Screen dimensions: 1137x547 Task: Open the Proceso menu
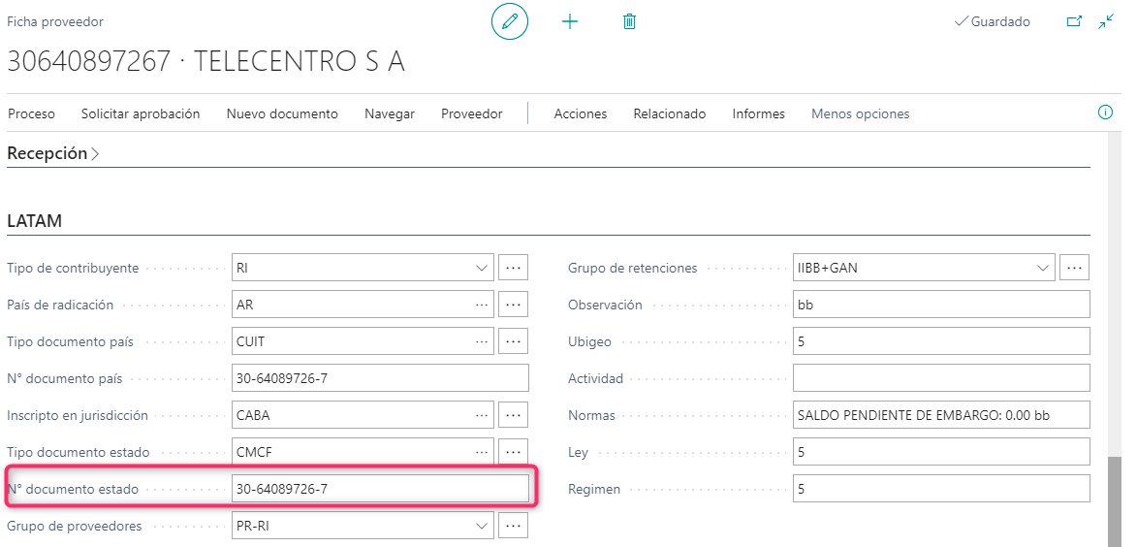(31, 113)
